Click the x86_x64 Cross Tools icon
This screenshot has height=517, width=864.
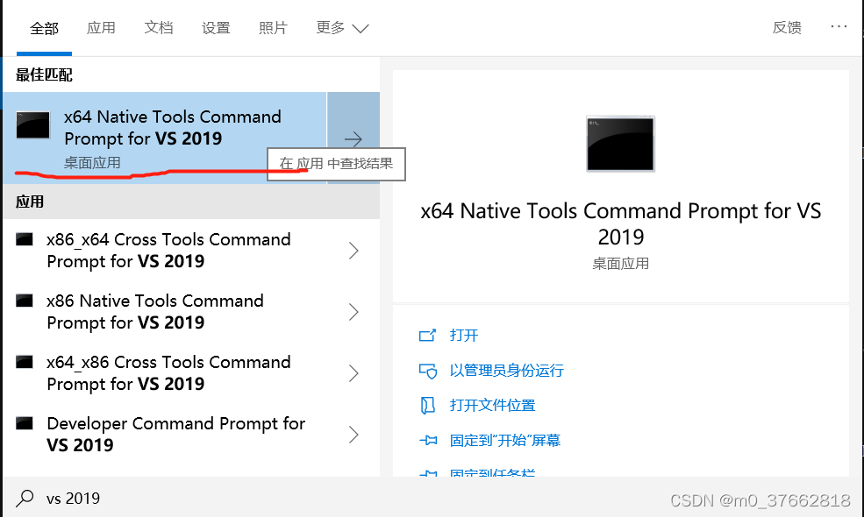coord(25,239)
